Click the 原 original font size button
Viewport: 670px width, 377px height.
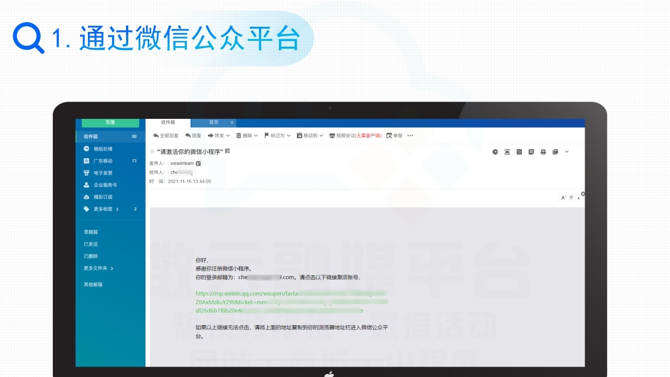tap(571, 198)
